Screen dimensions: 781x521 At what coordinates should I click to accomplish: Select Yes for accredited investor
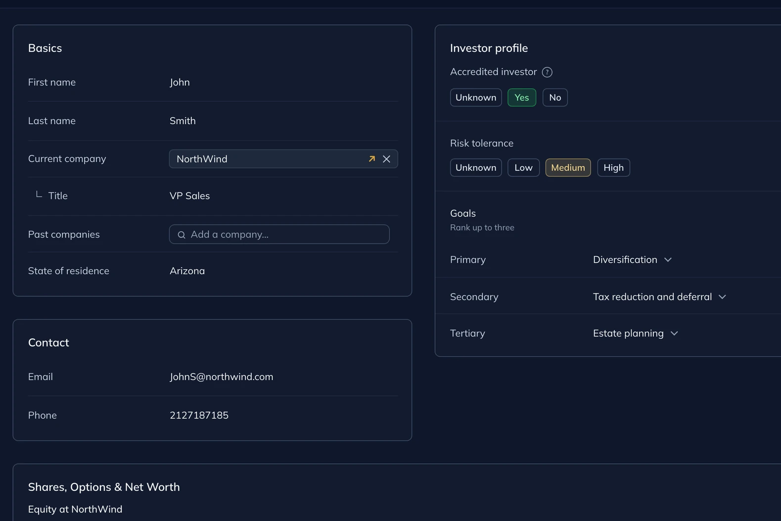tap(522, 97)
